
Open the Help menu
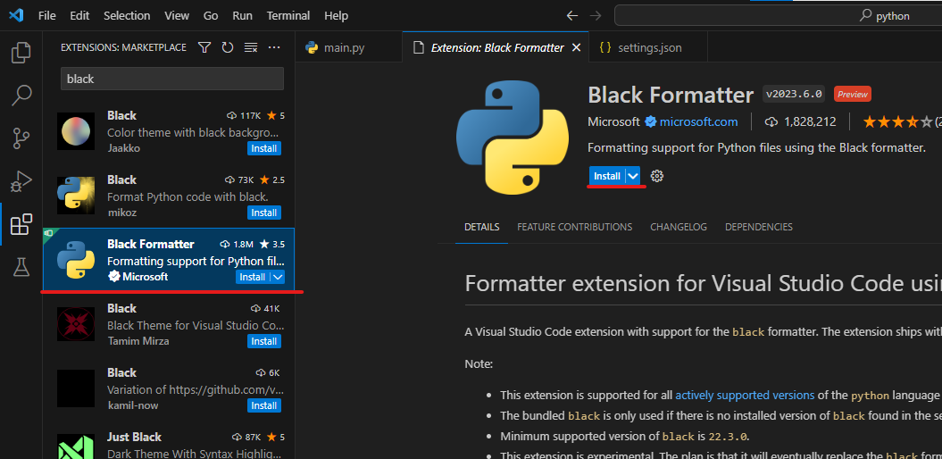pyautogui.click(x=336, y=15)
